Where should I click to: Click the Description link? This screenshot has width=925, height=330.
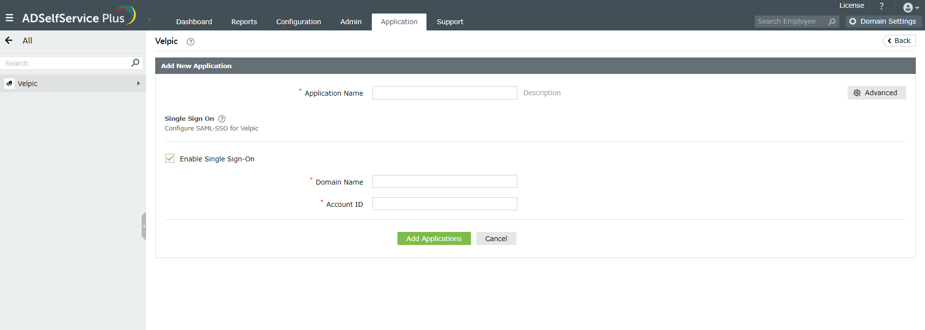(x=542, y=93)
